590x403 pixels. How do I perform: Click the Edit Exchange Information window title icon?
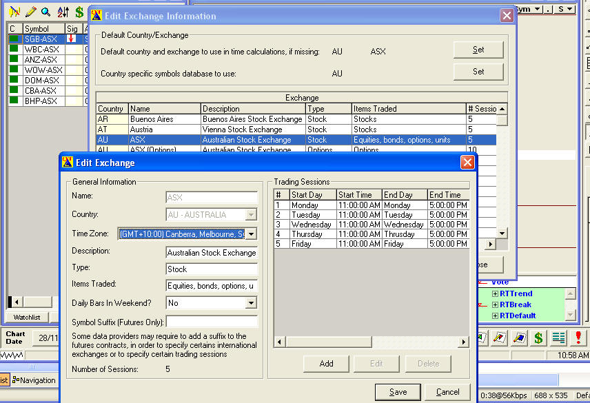(96, 16)
